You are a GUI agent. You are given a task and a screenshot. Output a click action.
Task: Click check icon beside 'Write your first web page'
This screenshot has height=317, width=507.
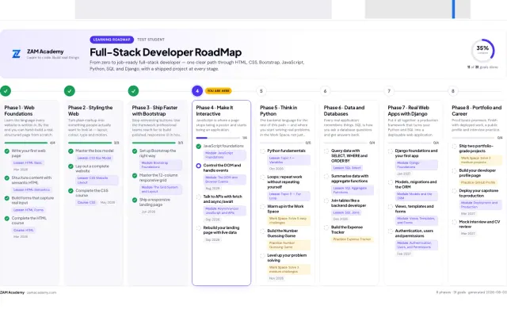[7, 151]
